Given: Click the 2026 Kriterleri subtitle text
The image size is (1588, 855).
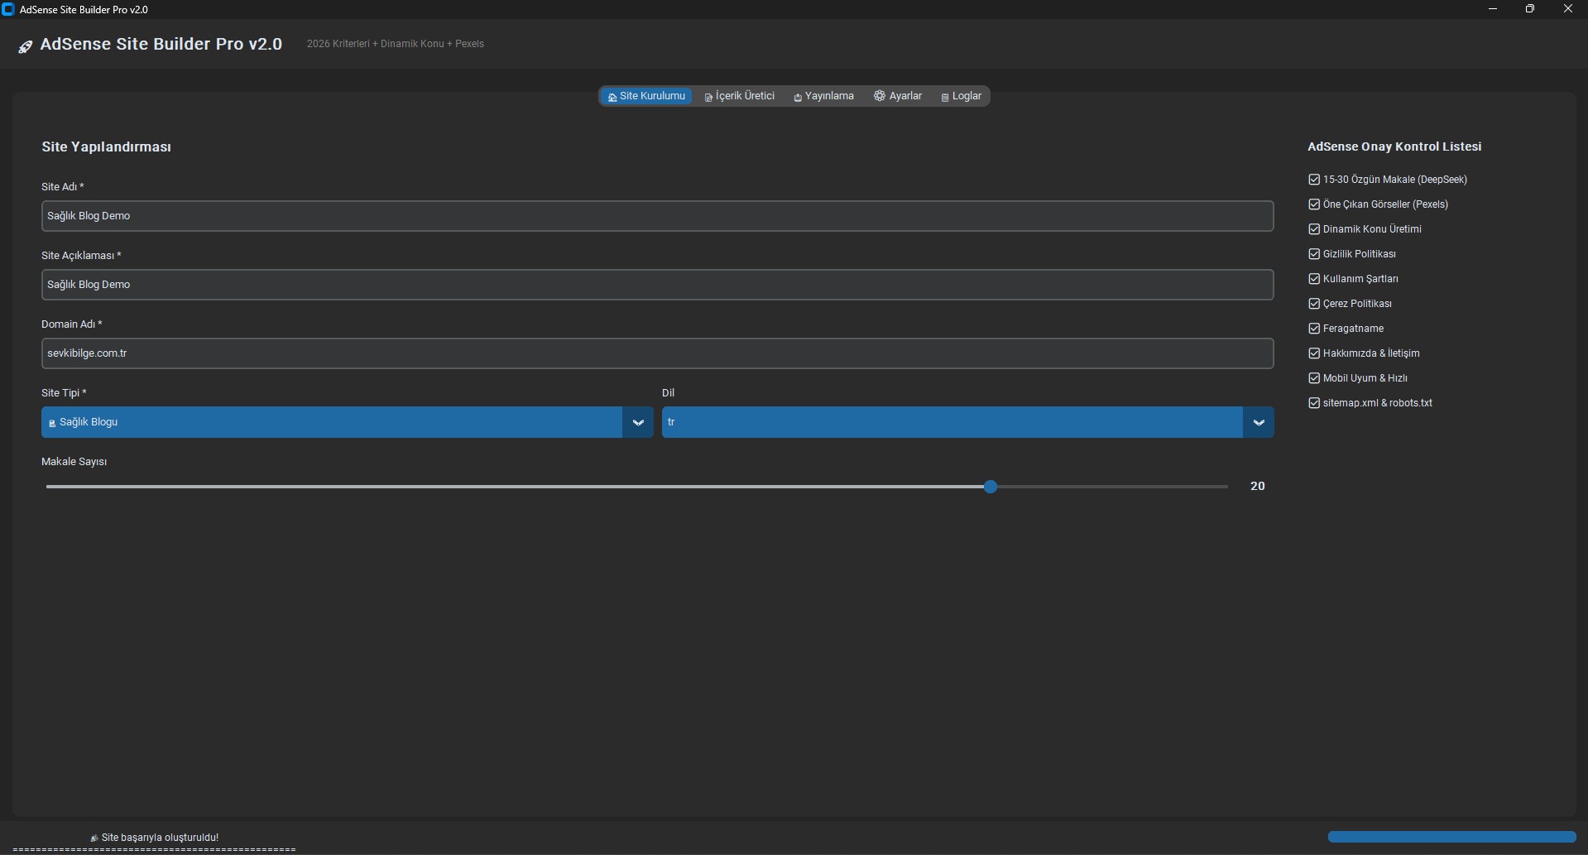Looking at the screenshot, I should coord(396,44).
